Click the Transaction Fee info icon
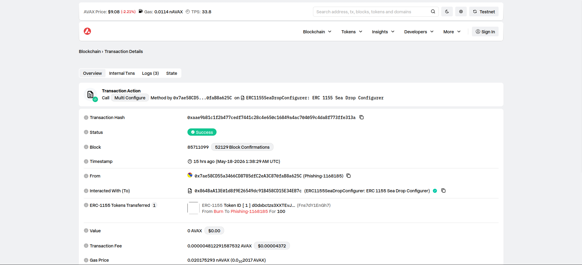The height and width of the screenshot is (265, 582). pyautogui.click(x=86, y=246)
